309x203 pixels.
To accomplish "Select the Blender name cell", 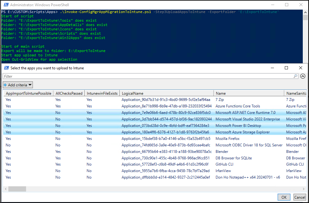I will (222, 152).
